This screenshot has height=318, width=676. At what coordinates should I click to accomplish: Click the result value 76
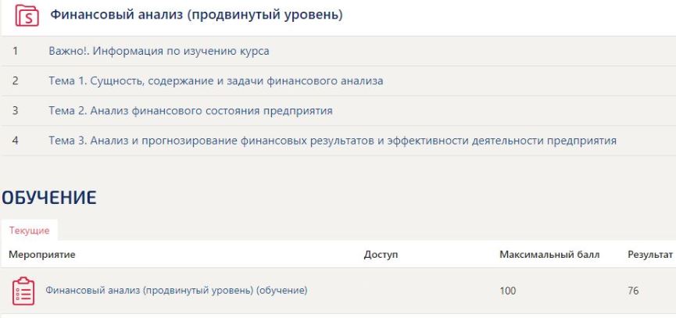(633, 291)
